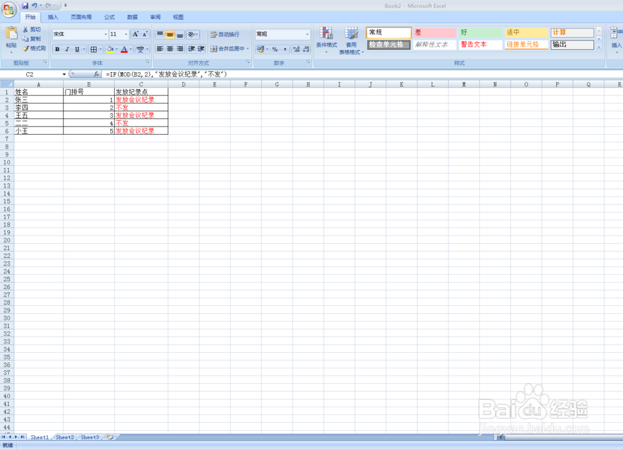The width and height of the screenshot is (623, 450).
Task: Switch to 公式 ribbon tab
Action: (x=109, y=17)
